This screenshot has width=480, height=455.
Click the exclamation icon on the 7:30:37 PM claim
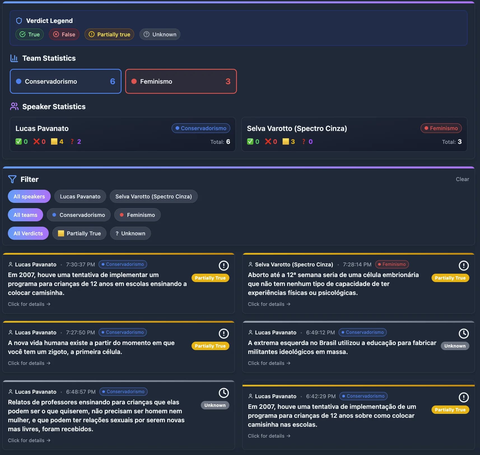(223, 266)
